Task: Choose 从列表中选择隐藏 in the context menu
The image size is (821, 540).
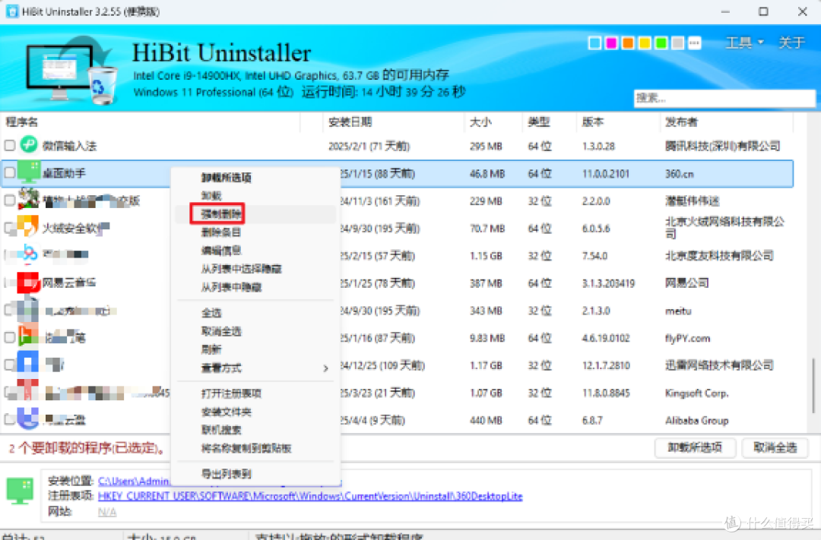Action: 255,268
